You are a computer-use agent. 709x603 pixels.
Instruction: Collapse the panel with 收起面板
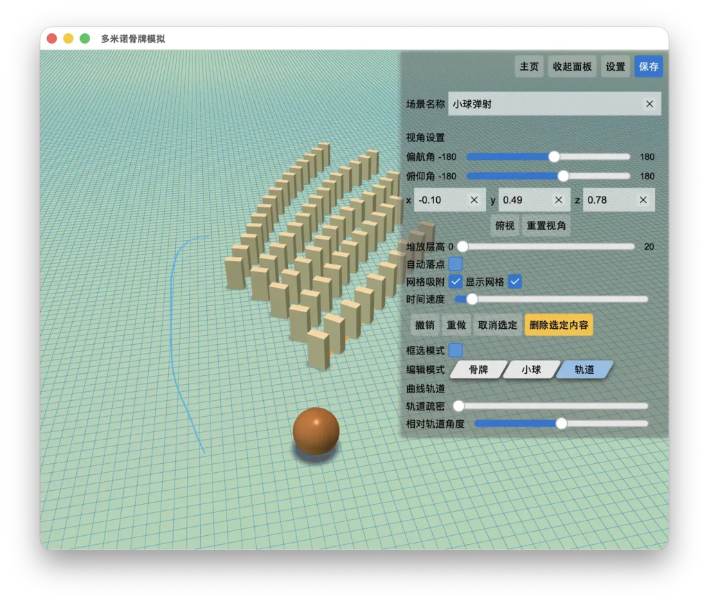(x=572, y=67)
